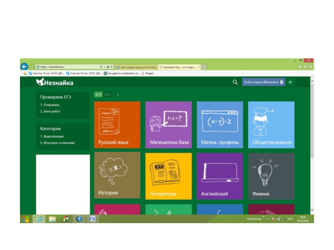Open the Физика subject tile

tap(271, 176)
